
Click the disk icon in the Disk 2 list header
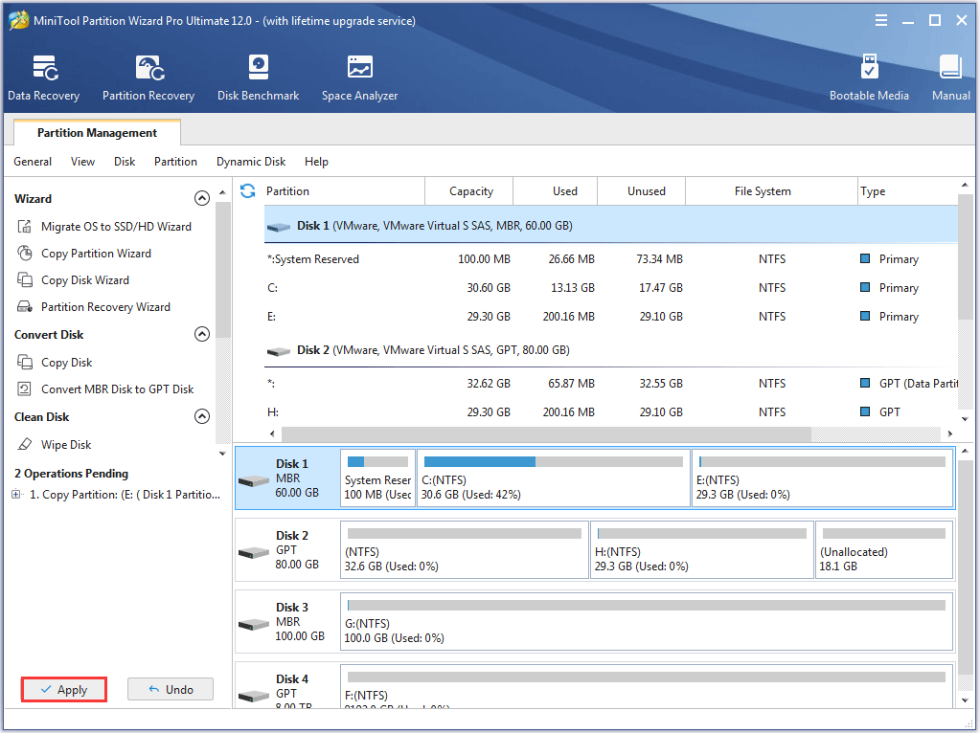(278, 351)
